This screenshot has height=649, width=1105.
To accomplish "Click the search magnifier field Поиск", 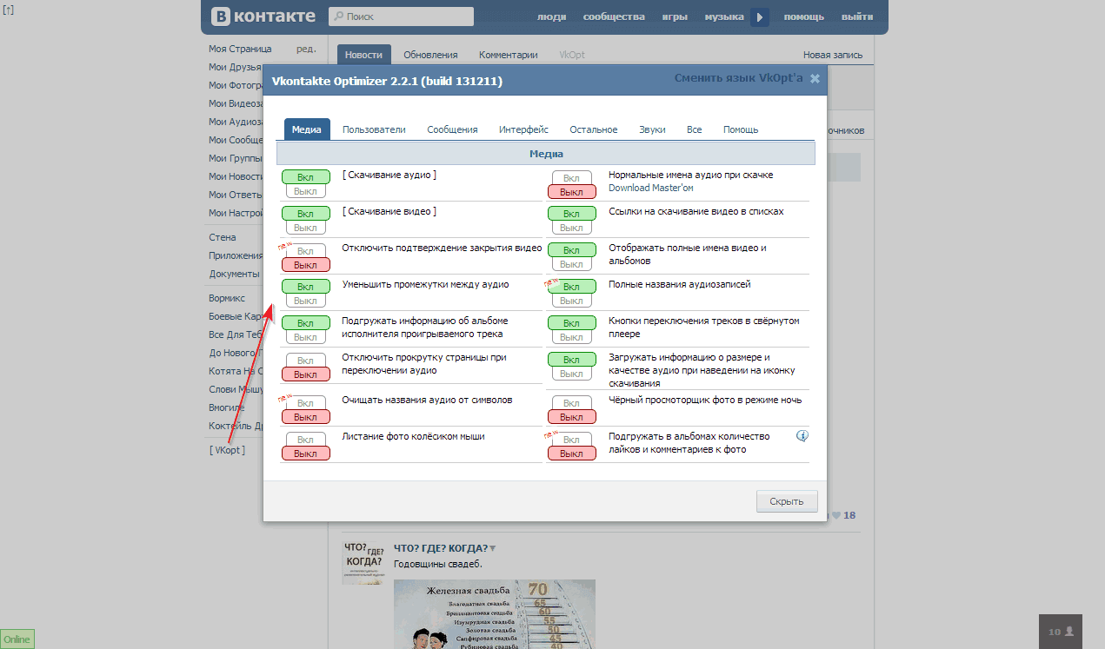I will pyautogui.click(x=401, y=17).
